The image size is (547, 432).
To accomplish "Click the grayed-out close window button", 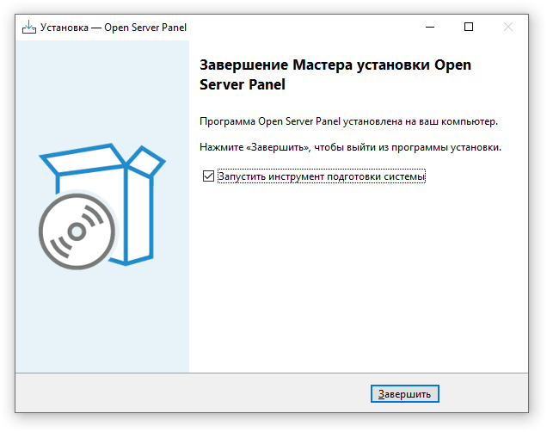I will (x=508, y=28).
